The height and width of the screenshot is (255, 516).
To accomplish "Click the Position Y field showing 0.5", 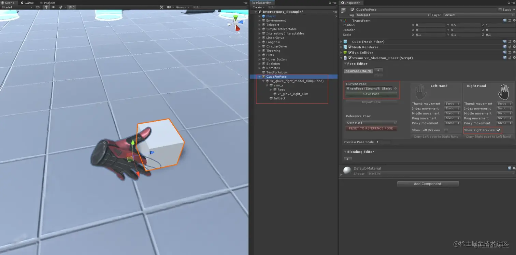I will click(x=465, y=25).
